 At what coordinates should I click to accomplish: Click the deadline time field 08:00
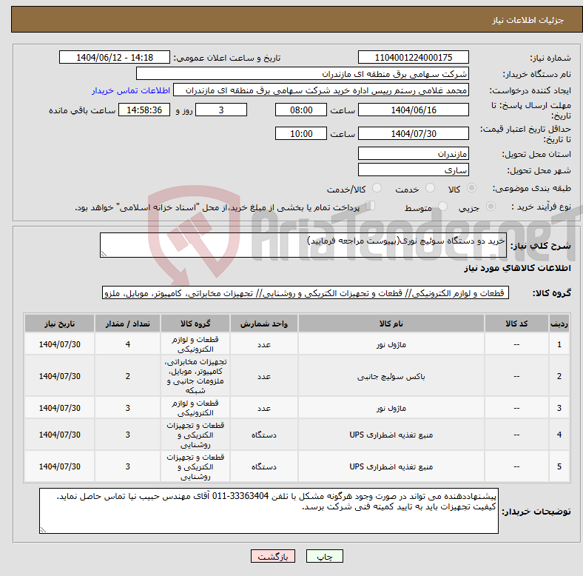[301, 110]
